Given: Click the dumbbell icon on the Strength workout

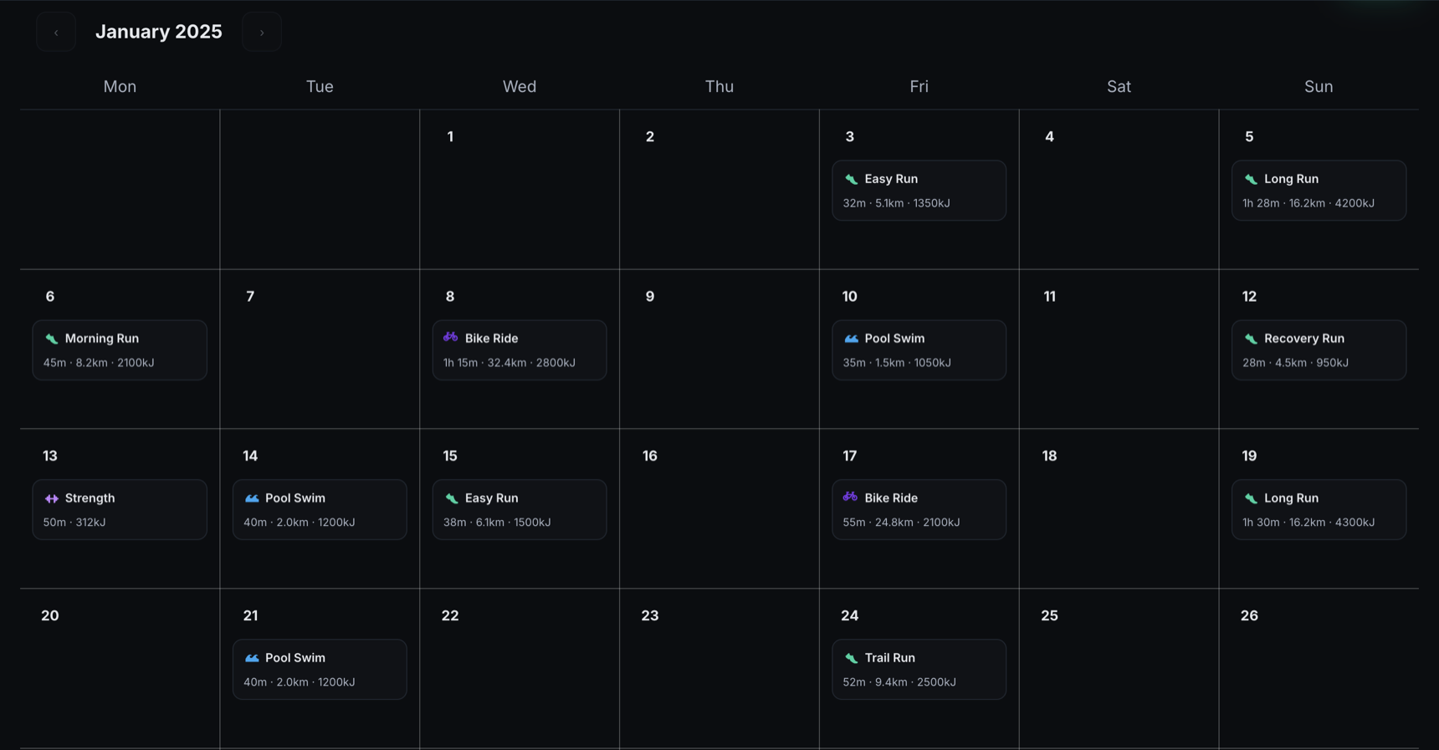Looking at the screenshot, I should [x=50, y=497].
